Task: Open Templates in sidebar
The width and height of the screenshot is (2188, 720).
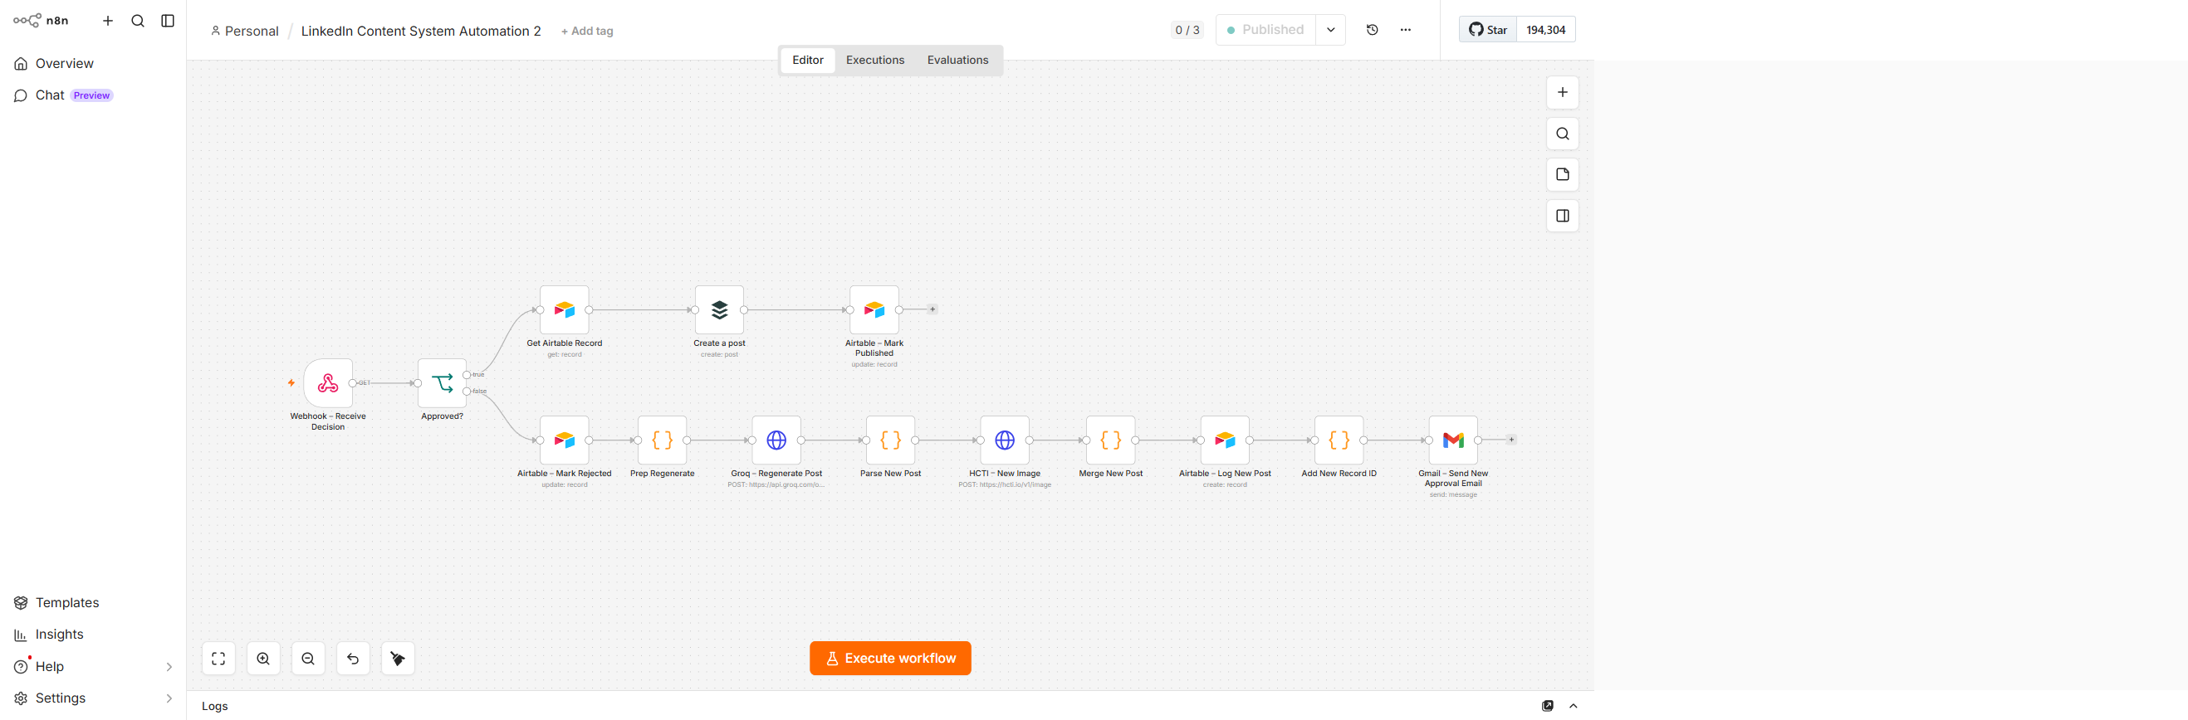Action: 92,603
